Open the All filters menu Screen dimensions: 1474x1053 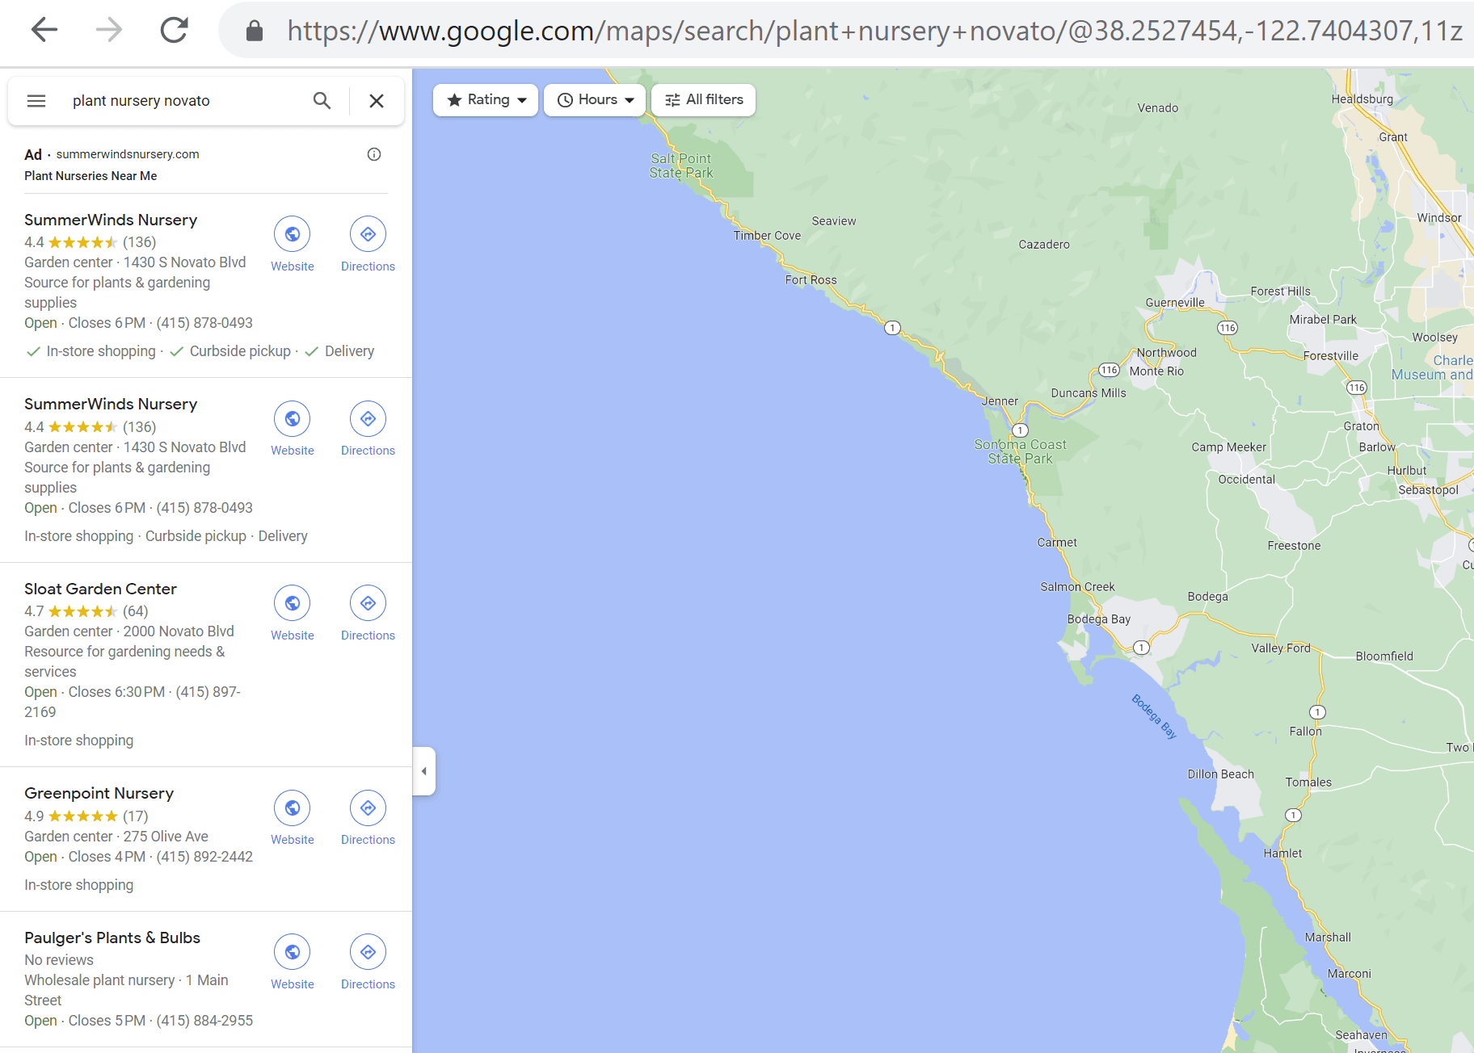[x=703, y=100]
